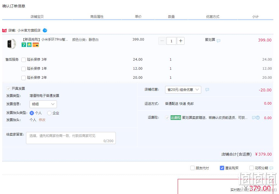279x194 pixels.
Task: Open the comment icon next to 聚划算
Action: (x=218, y=41)
